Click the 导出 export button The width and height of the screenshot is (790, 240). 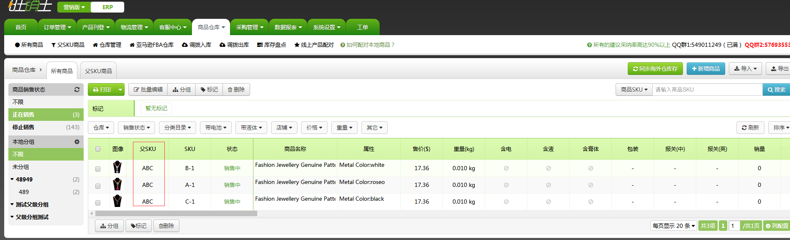point(779,69)
